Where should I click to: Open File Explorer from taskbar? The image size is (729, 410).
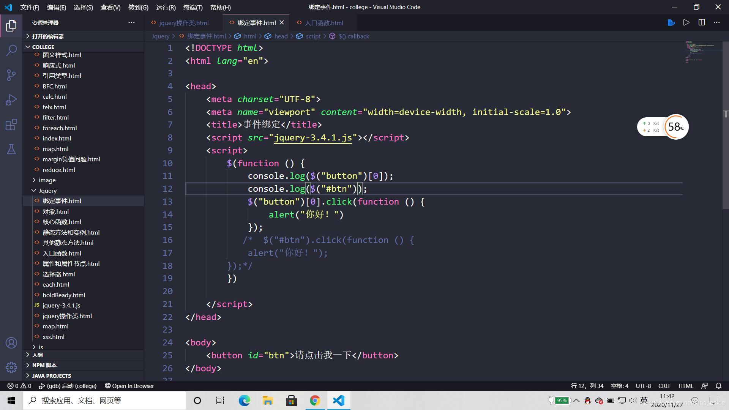tap(268, 401)
